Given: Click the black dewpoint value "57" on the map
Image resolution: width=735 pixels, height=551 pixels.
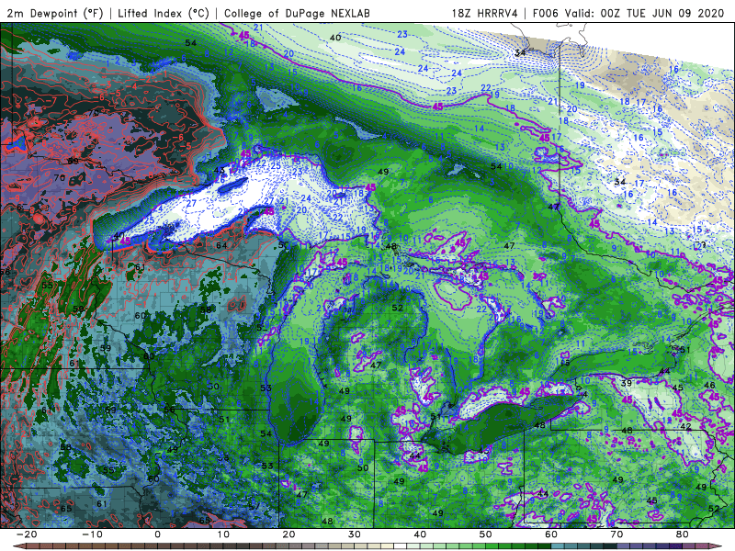Looking at the screenshot, I should pyautogui.click(x=254, y=506).
